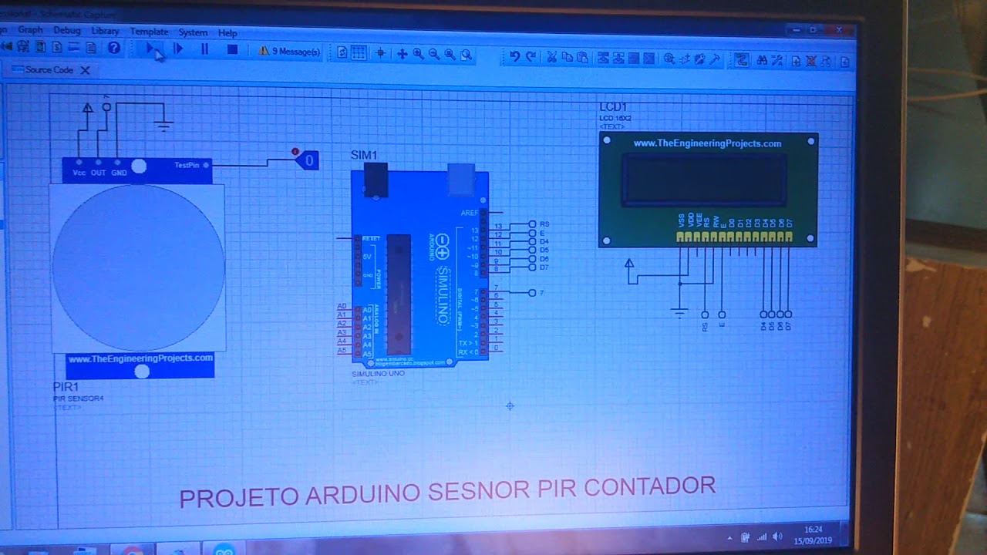Open Search and Tag with binoculars icon

pos(762,61)
